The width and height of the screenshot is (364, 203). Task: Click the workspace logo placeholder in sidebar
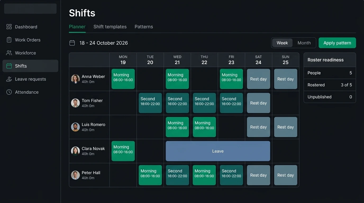30,8
